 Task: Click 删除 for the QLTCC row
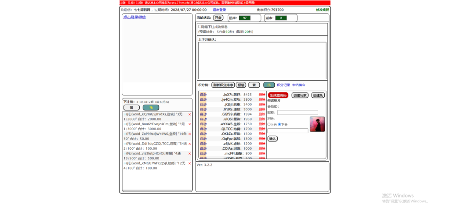(x=262, y=129)
